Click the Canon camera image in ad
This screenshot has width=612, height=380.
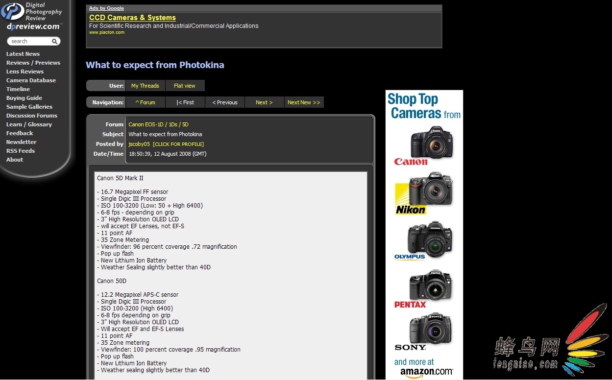[x=431, y=142]
